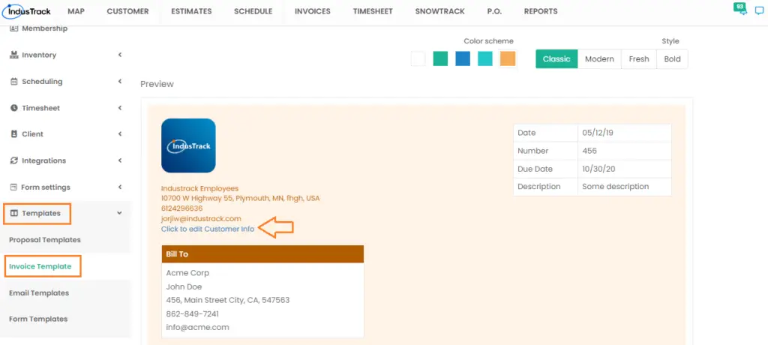This screenshot has height=345, width=768.
Task: Select the Fresh style
Action: click(639, 58)
